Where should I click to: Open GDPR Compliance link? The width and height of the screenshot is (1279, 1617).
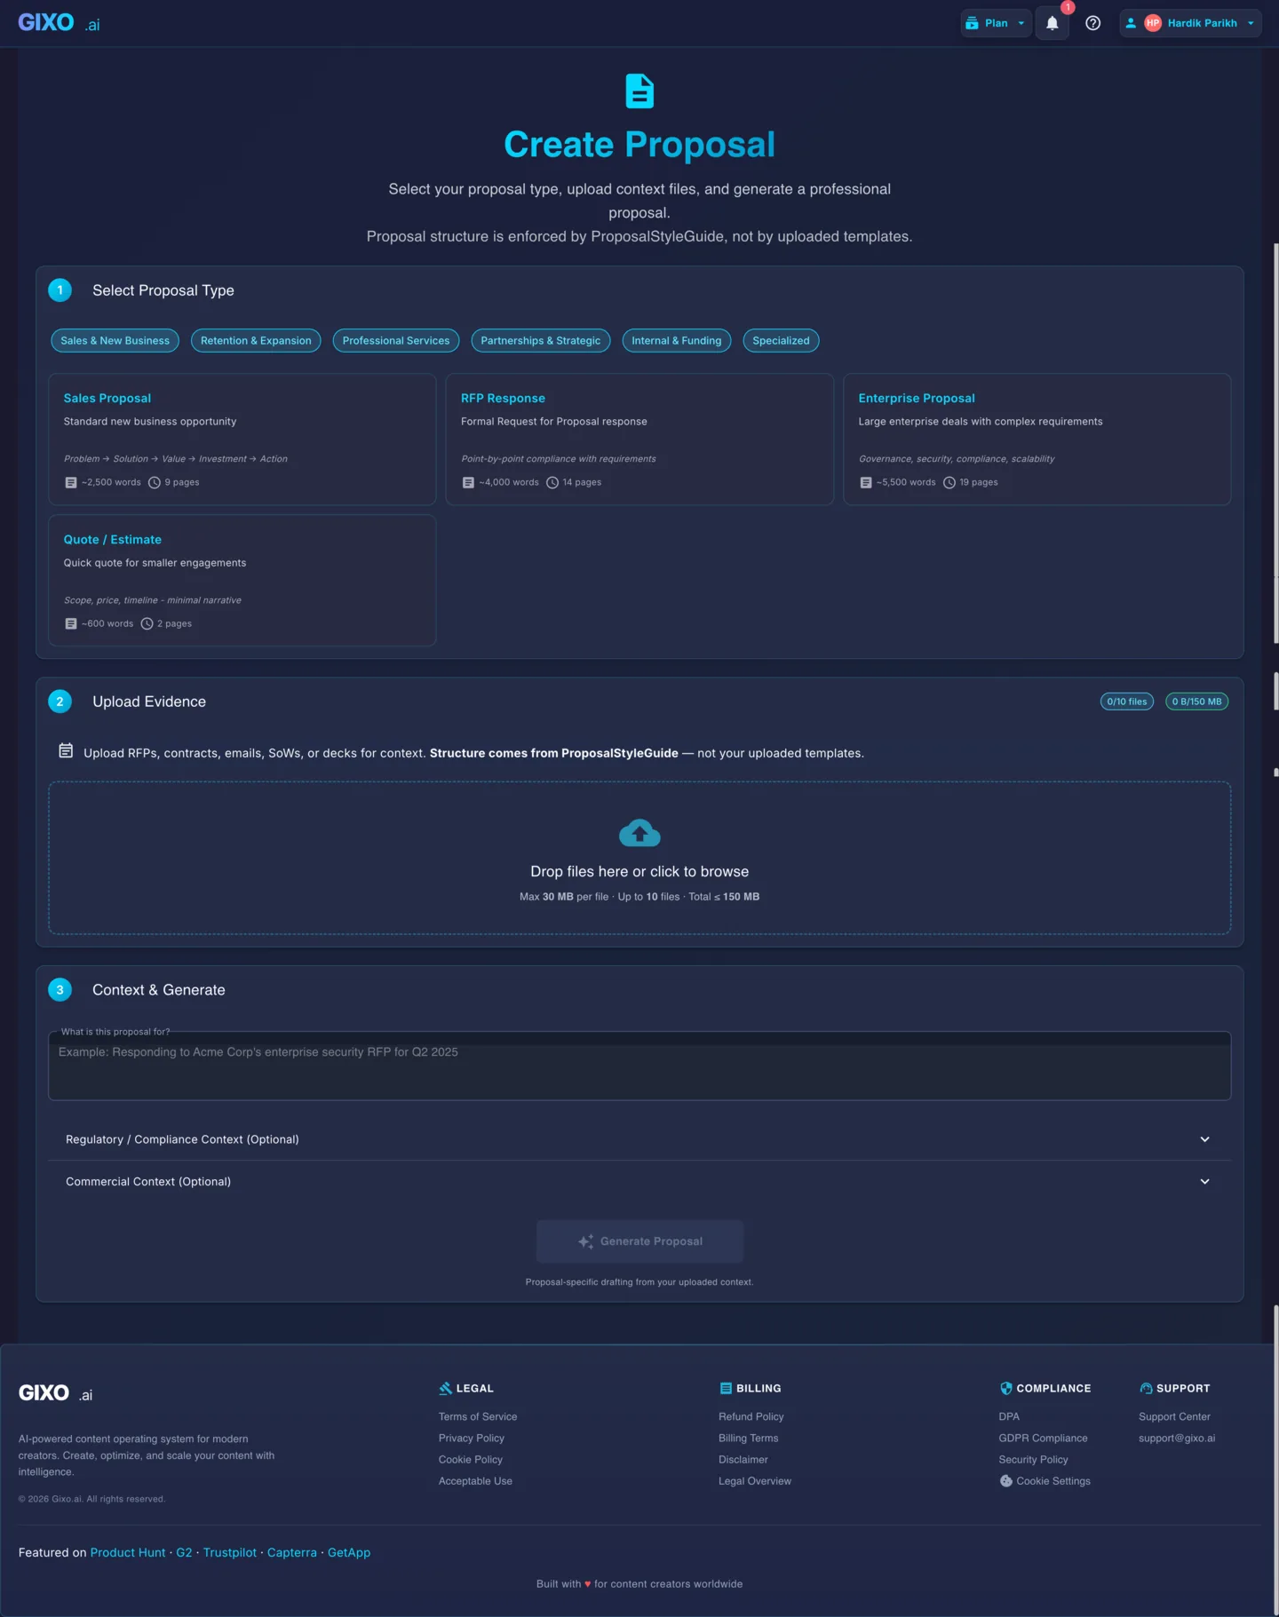(x=1043, y=1438)
